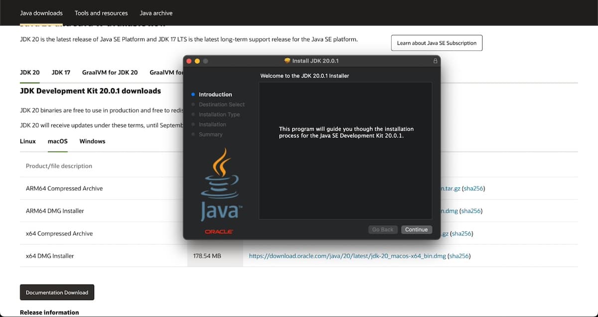Open Tools and resources nav item
The width and height of the screenshot is (598, 317).
click(x=101, y=13)
